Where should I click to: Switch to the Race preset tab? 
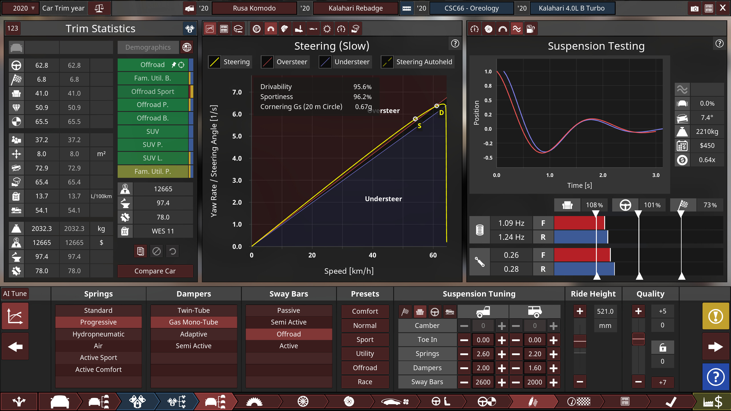365,382
